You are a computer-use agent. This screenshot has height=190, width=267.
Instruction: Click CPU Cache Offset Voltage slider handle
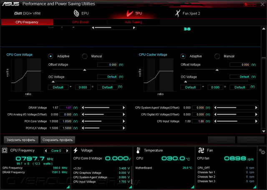coord(217,70)
